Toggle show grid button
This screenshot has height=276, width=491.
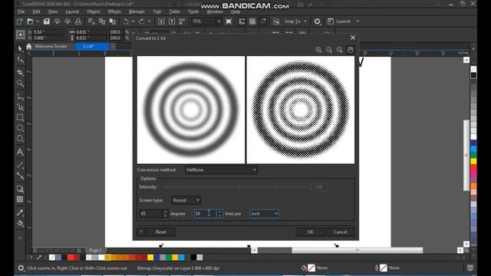click(252, 21)
